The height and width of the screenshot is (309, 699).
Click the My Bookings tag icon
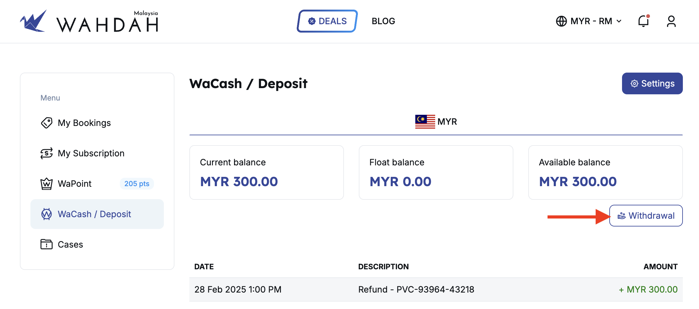click(x=47, y=123)
